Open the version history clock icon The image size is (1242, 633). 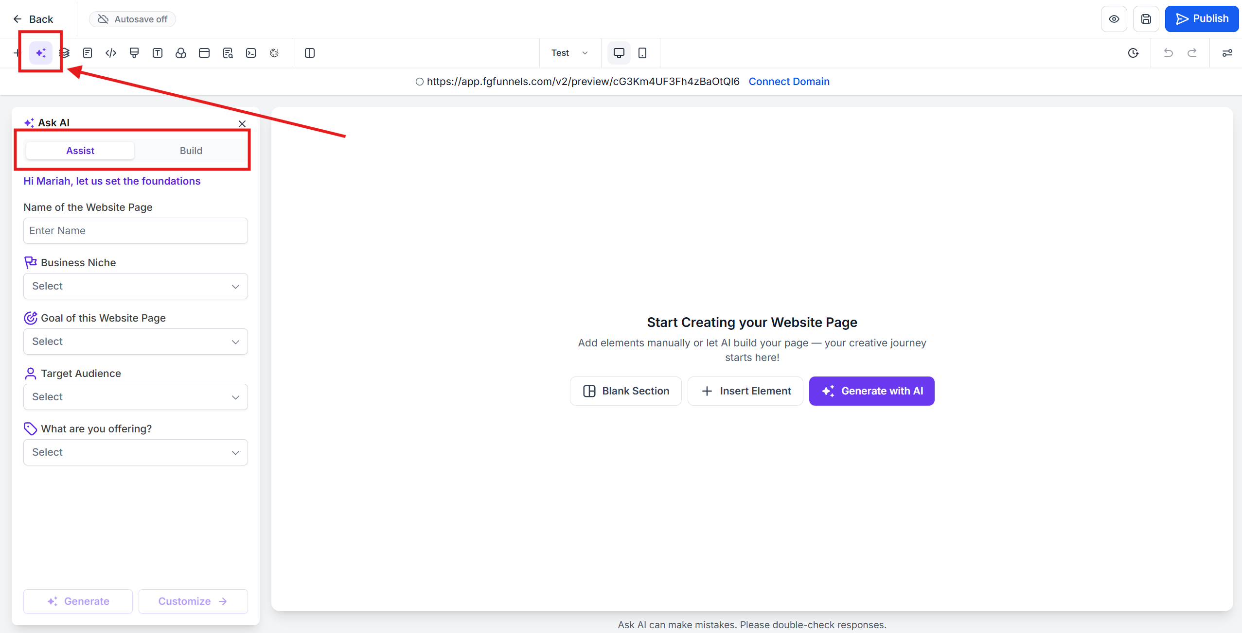tap(1133, 53)
